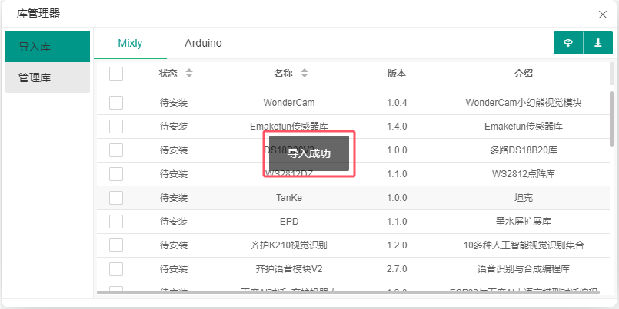Sort by 名称 column arrows

coord(304,74)
